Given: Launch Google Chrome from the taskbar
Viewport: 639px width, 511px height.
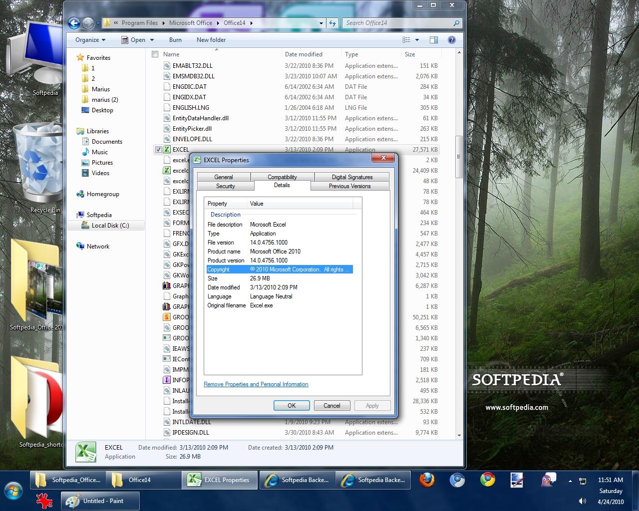Looking at the screenshot, I should [x=487, y=480].
